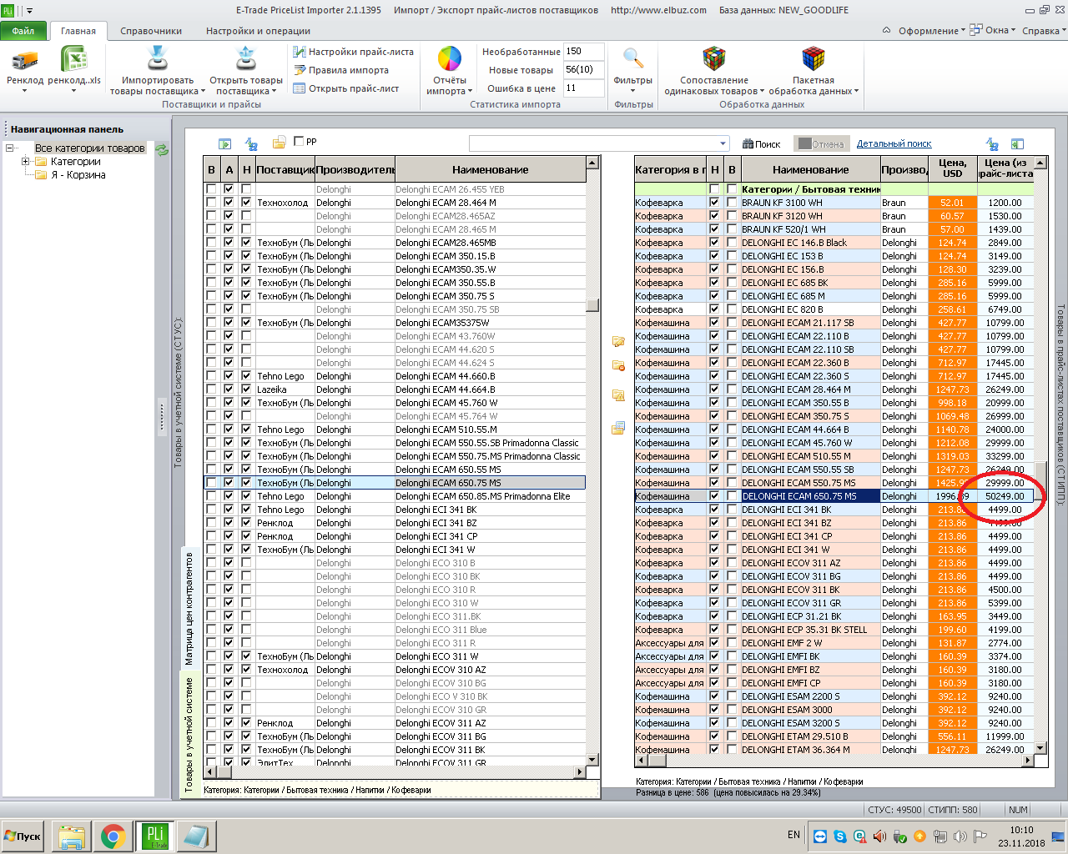Viewport: 1068px width, 854px height.
Task: Click the folder icon next to PP checkbox
Action: point(280,143)
